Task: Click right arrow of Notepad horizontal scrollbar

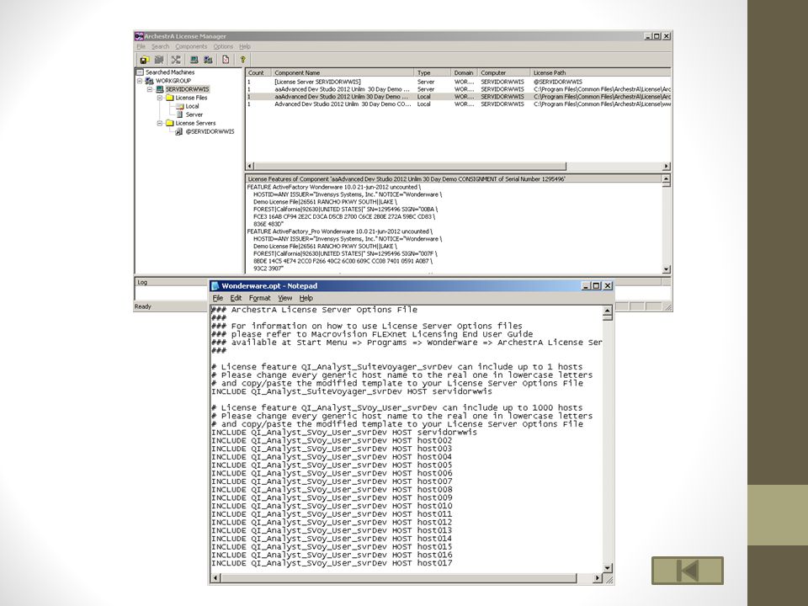Action: pos(598,578)
